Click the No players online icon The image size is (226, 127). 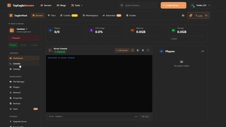pyautogui.click(x=182, y=62)
